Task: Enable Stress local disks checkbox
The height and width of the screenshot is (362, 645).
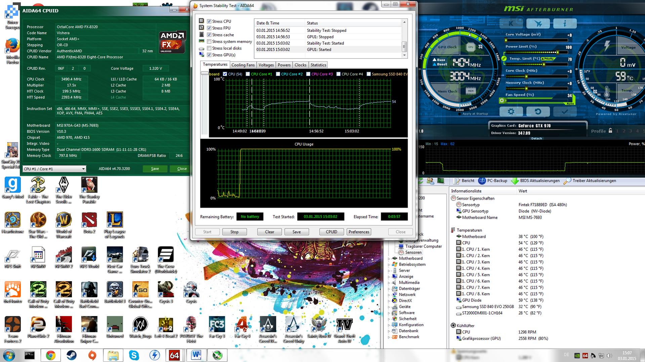Action: 209,48
